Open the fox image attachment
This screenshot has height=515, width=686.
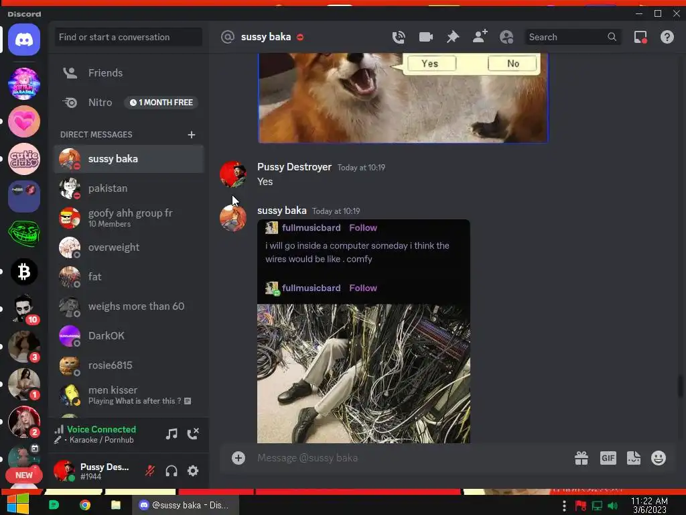[403, 98]
